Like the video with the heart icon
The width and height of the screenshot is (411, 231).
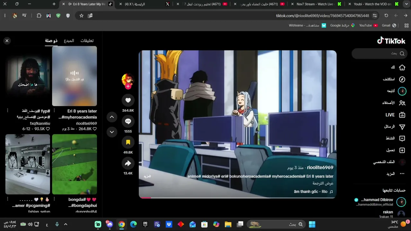(128, 100)
